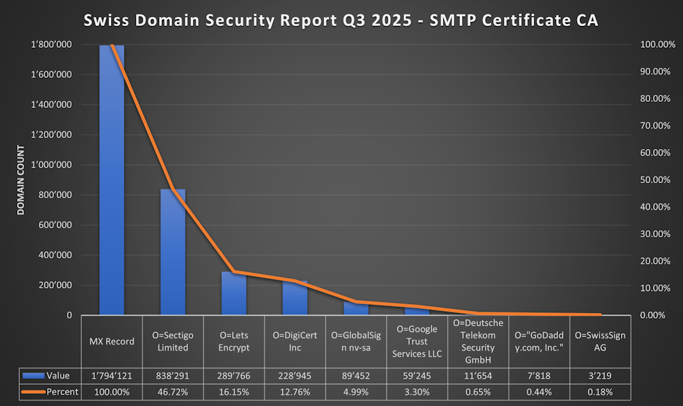This screenshot has width=683, height=406.
Task: Select the GoDaddy.com, Inc. category label
Action: click(x=539, y=341)
